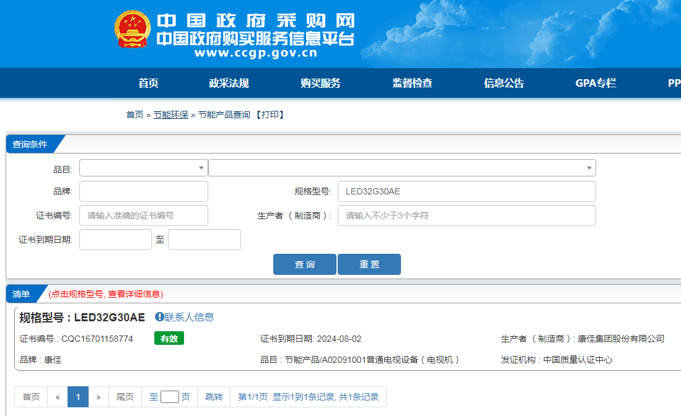Click the certificate expiry start date field
This screenshot has width=681, height=416.
click(115, 240)
